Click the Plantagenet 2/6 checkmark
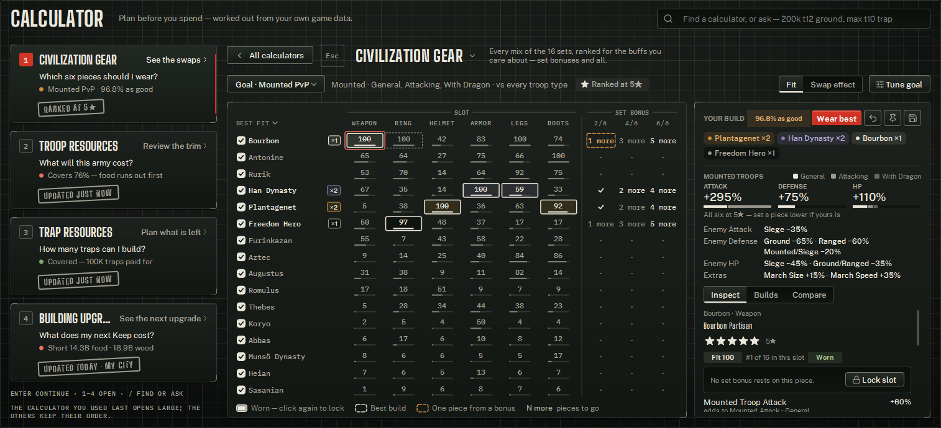941x428 pixels. point(600,207)
